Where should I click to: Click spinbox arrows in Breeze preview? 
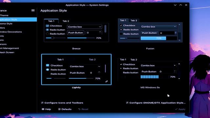100,32
